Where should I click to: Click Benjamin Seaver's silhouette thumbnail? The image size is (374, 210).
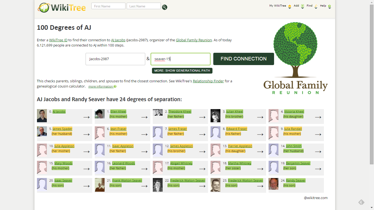pyautogui.click(x=274, y=168)
